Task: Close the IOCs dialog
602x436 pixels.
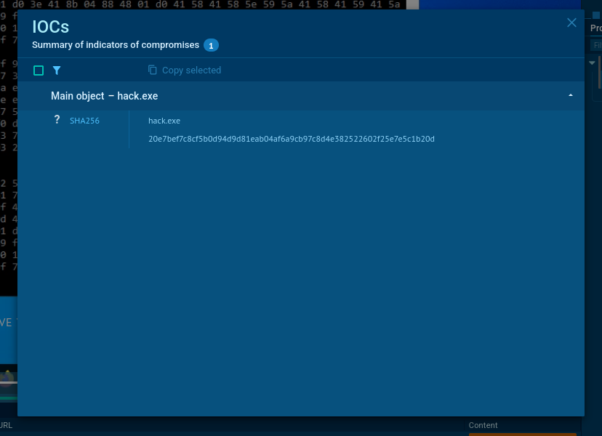Action: coord(571,23)
